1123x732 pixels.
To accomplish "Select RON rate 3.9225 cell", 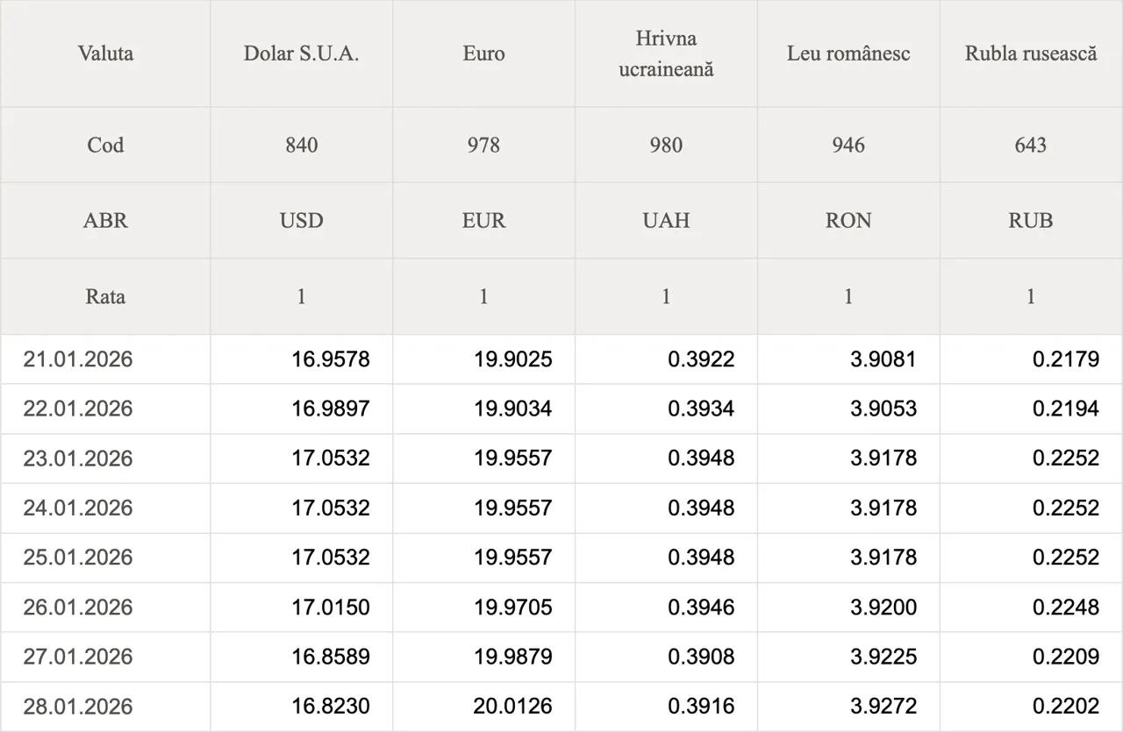I will coord(883,657).
